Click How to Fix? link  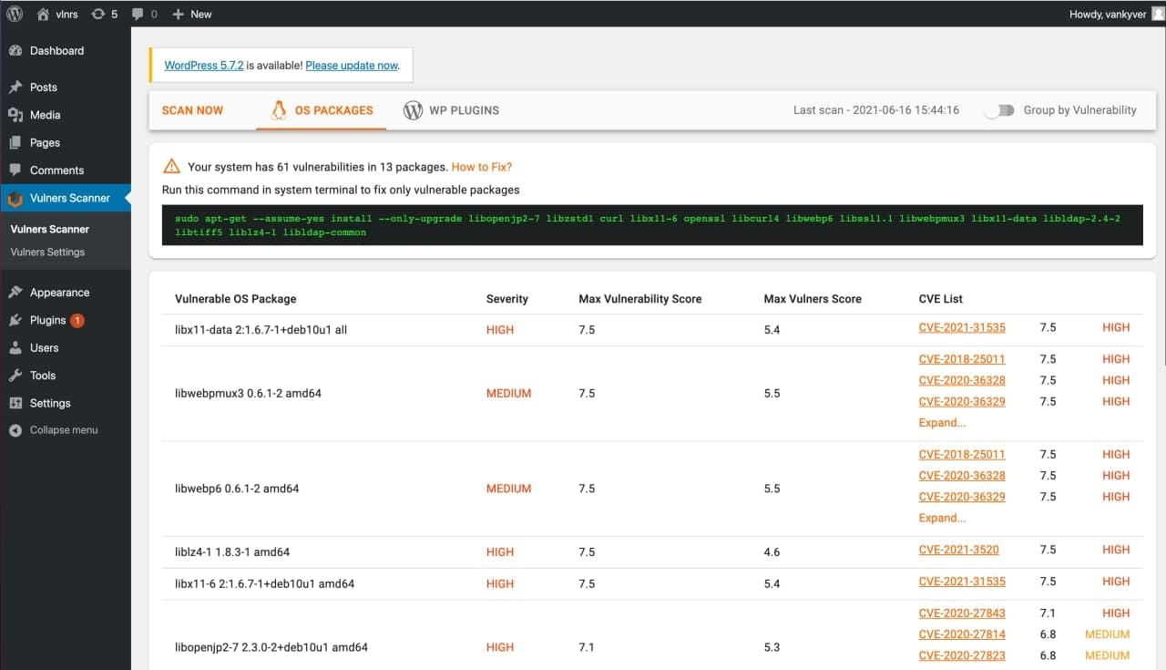click(482, 167)
